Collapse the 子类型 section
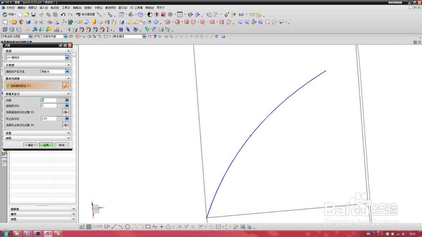422x237 pixels. click(68, 65)
